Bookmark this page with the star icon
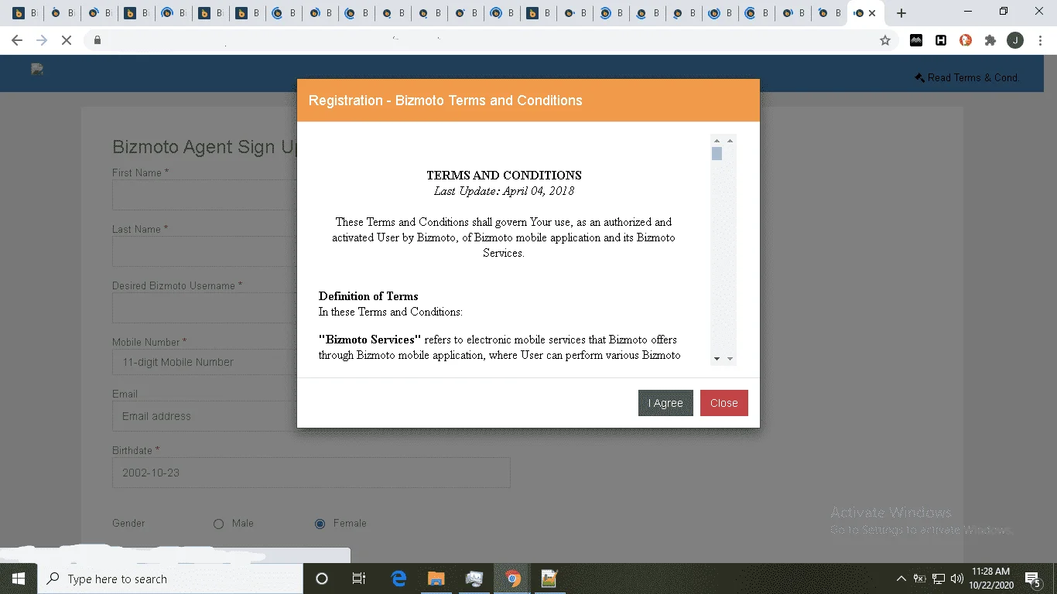This screenshot has width=1057, height=594. click(885, 40)
